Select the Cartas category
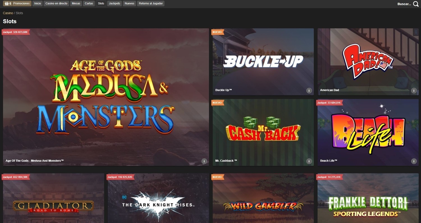The height and width of the screenshot is (223, 421). 89,4
